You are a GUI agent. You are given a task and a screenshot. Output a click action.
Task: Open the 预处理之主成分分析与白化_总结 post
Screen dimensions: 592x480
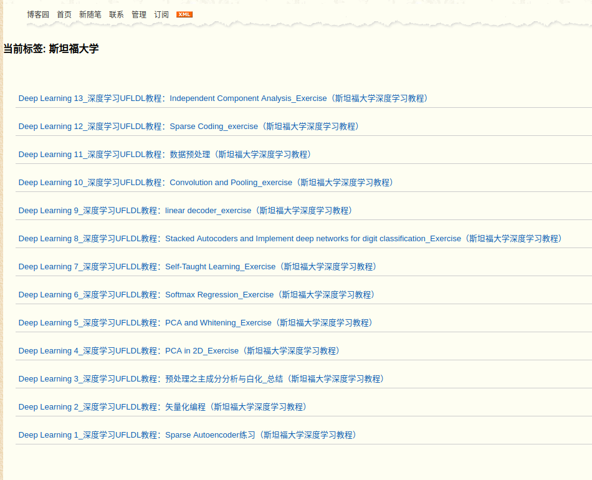(201, 378)
